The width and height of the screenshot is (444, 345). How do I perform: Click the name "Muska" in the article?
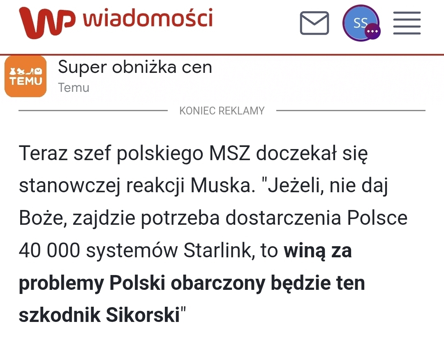220,186
